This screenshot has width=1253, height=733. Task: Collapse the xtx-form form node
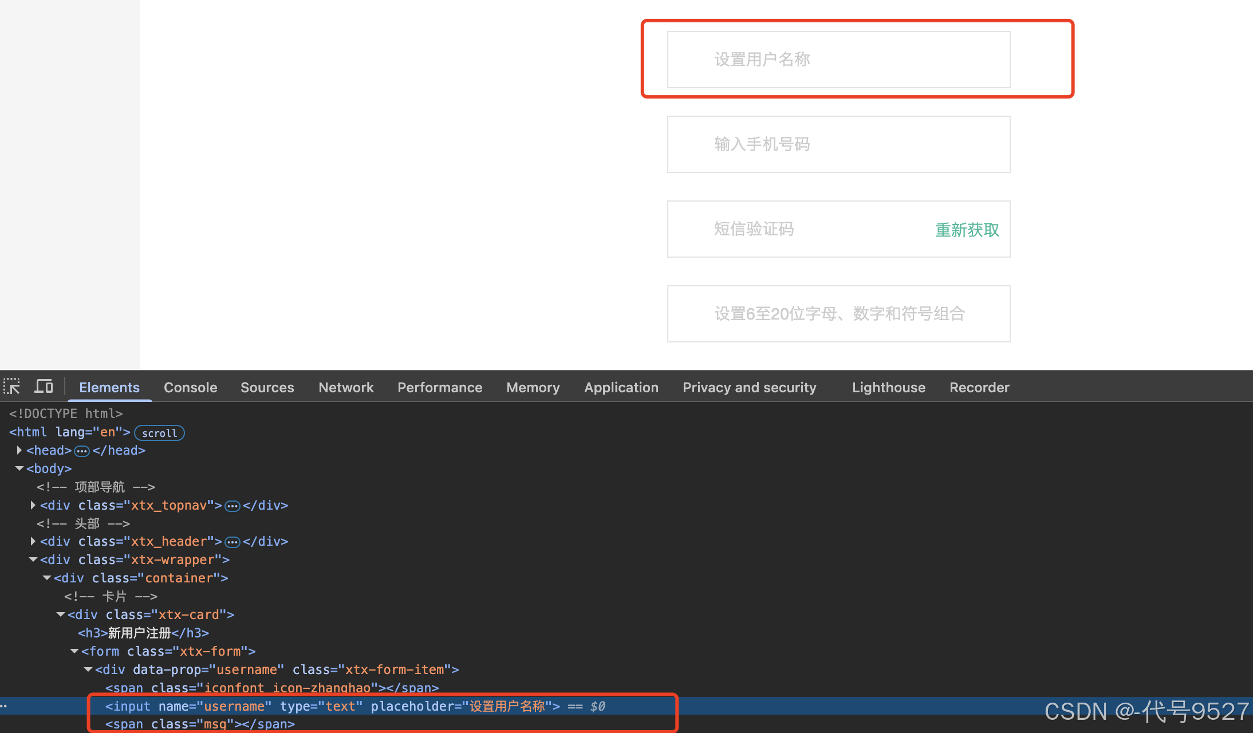coord(74,651)
